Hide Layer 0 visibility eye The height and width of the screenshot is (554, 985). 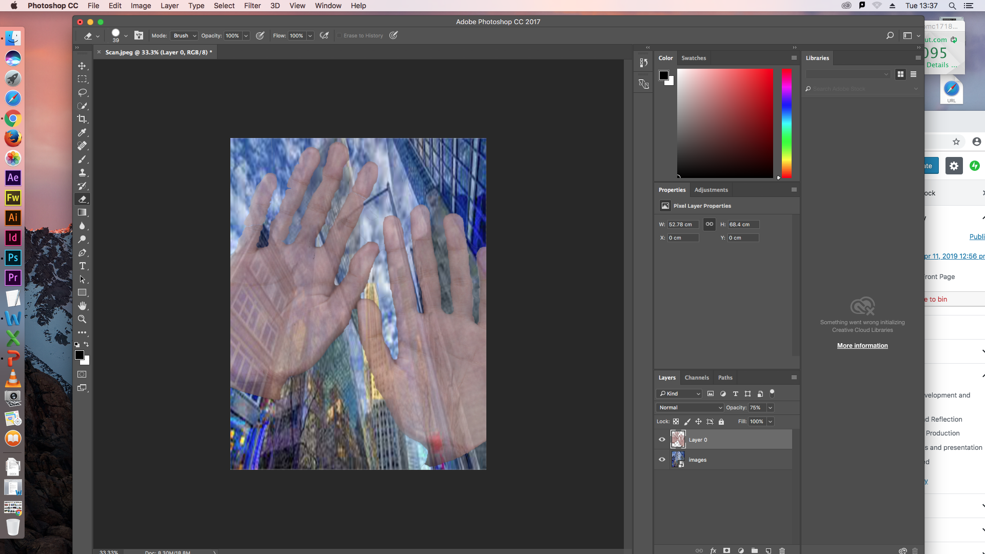point(662,440)
